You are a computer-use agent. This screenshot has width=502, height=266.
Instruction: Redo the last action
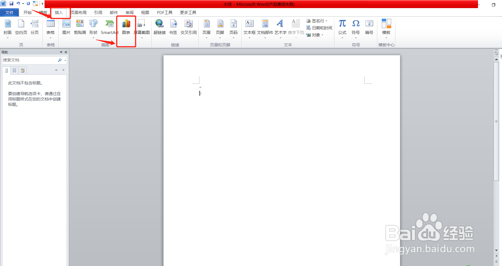click(28, 4)
